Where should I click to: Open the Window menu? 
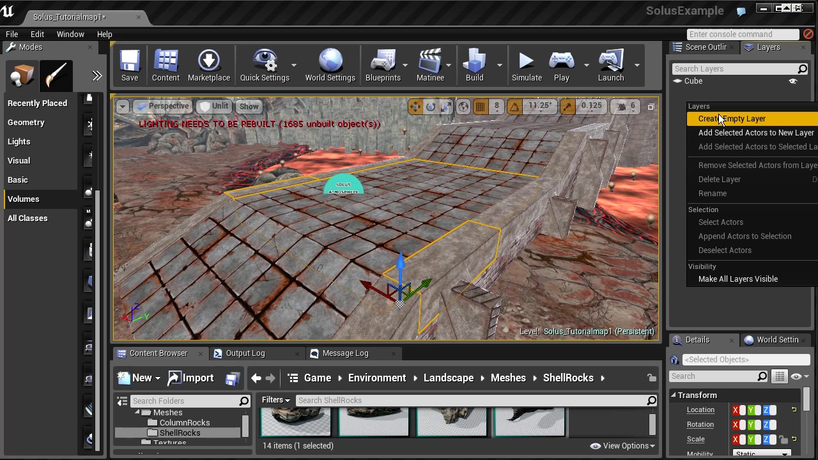tap(70, 34)
